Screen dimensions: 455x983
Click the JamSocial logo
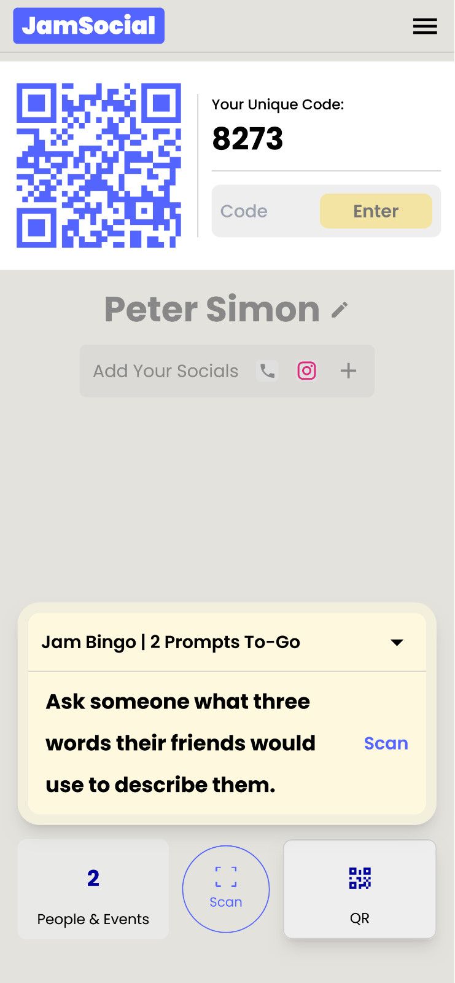tap(89, 26)
